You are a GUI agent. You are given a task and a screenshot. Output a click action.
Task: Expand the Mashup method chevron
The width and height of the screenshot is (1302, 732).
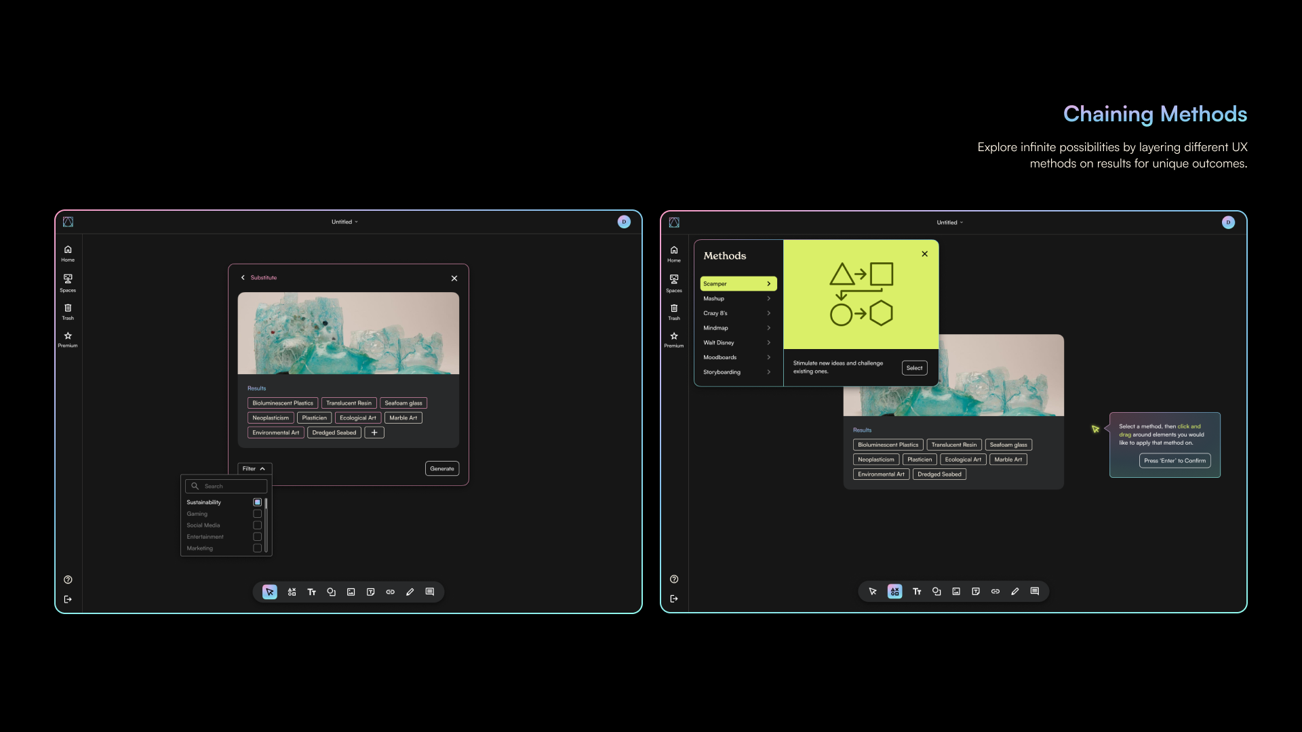[768, 299]
